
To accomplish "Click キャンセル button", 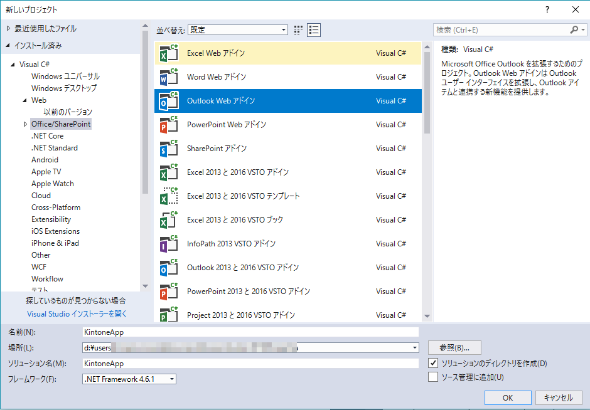I will 559,398.
